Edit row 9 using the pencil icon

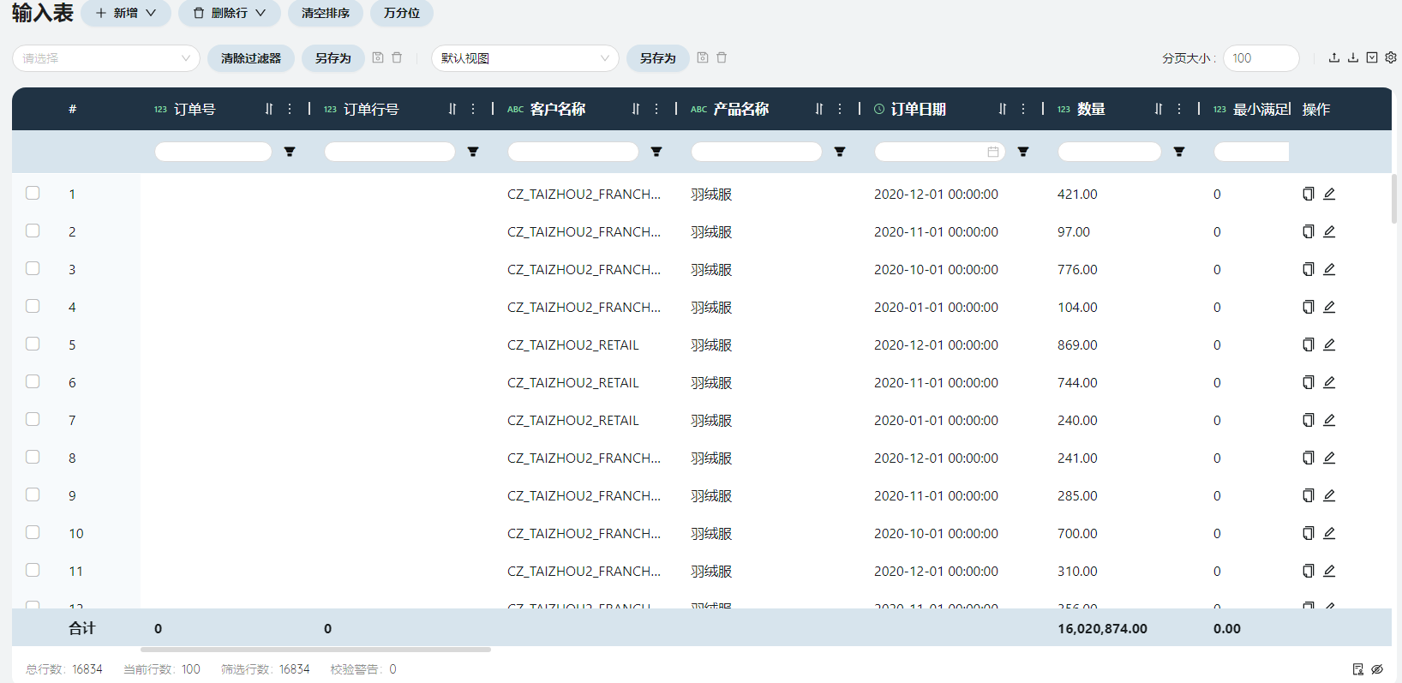(1329, 495)
